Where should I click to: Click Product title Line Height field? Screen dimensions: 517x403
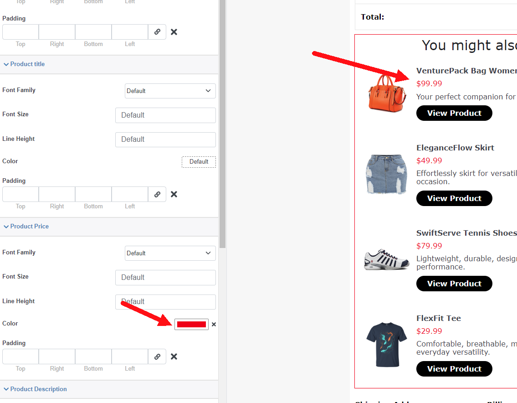(x=165, y=139)
